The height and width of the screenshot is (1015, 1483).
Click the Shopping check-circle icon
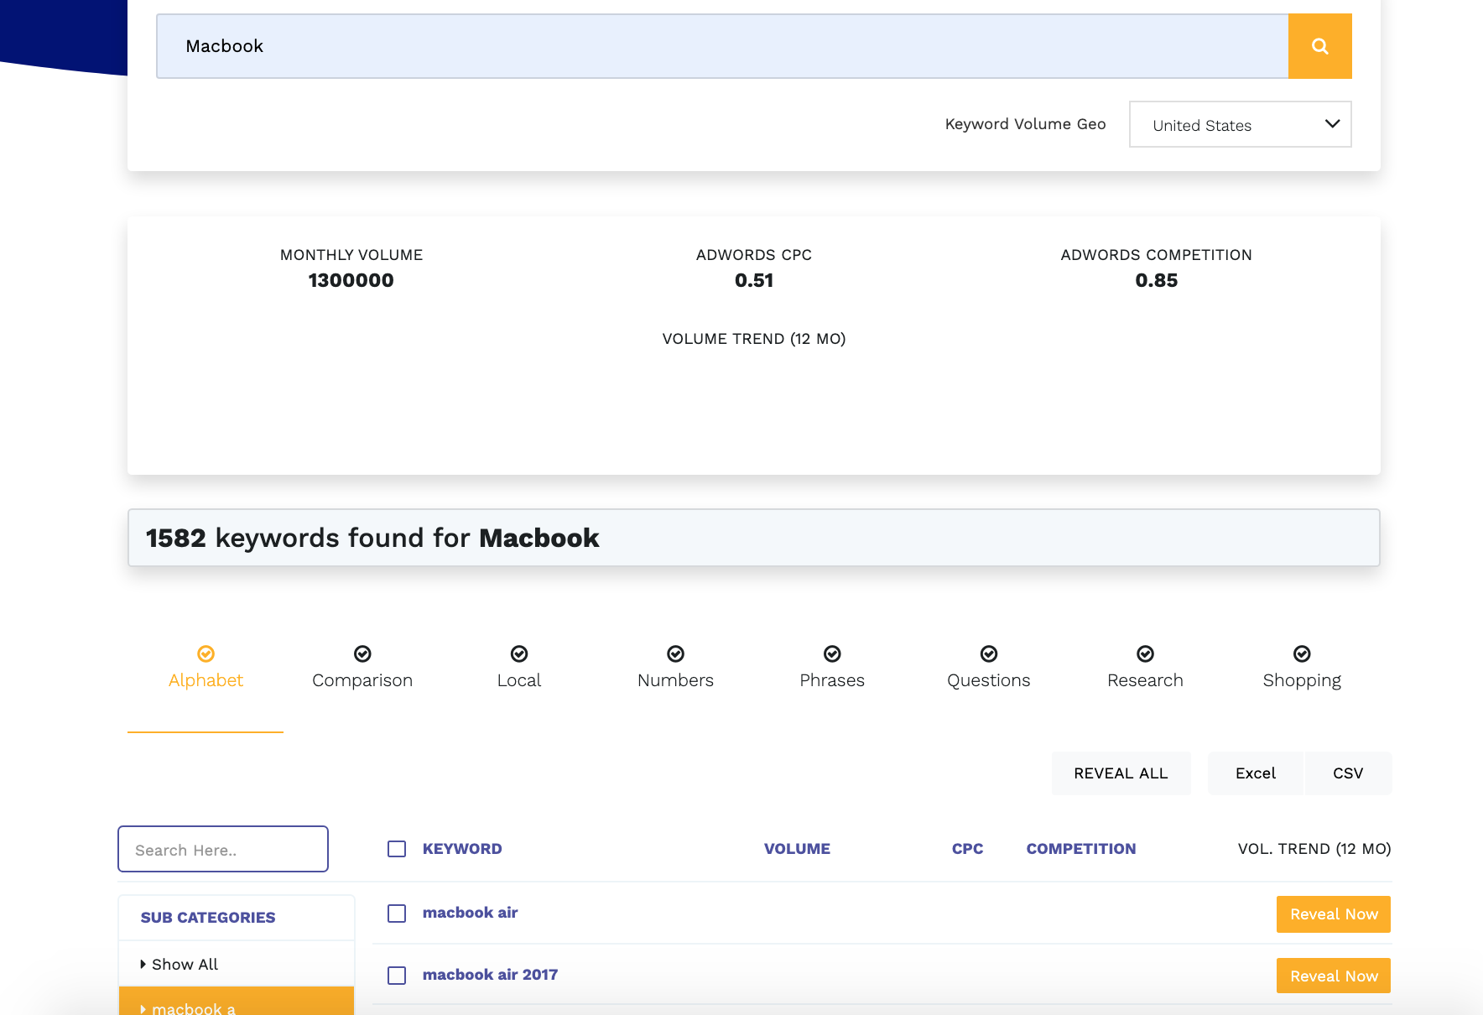1302,653
